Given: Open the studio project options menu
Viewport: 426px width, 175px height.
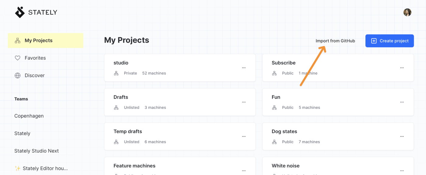Looking at the screenshot, I should [x=244, y=68].
